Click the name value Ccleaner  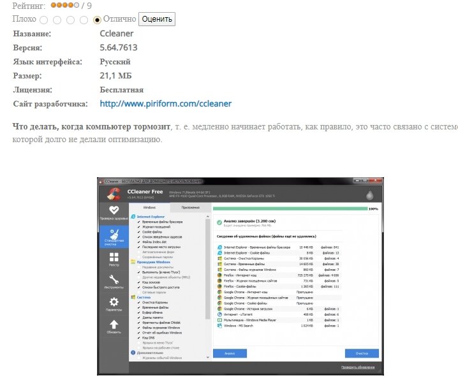[117, 34]
